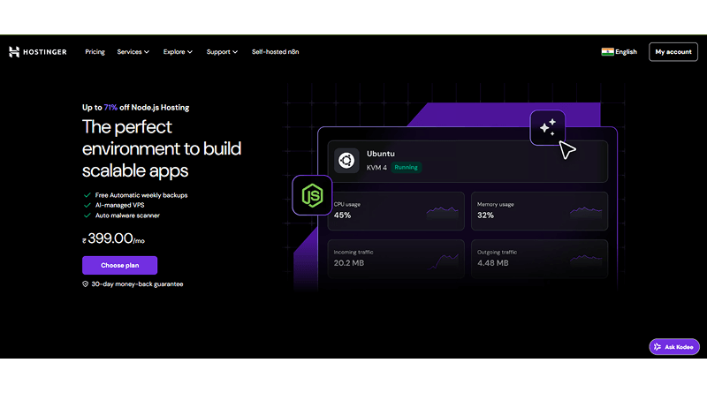The image size is (707, 393).
Task: Click the AI sparkle stars icon
Action: (547, 128)
